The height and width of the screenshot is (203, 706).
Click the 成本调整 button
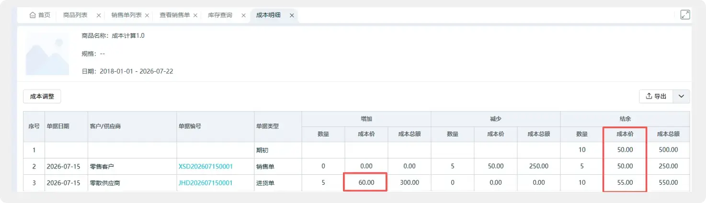click(42, 96)
